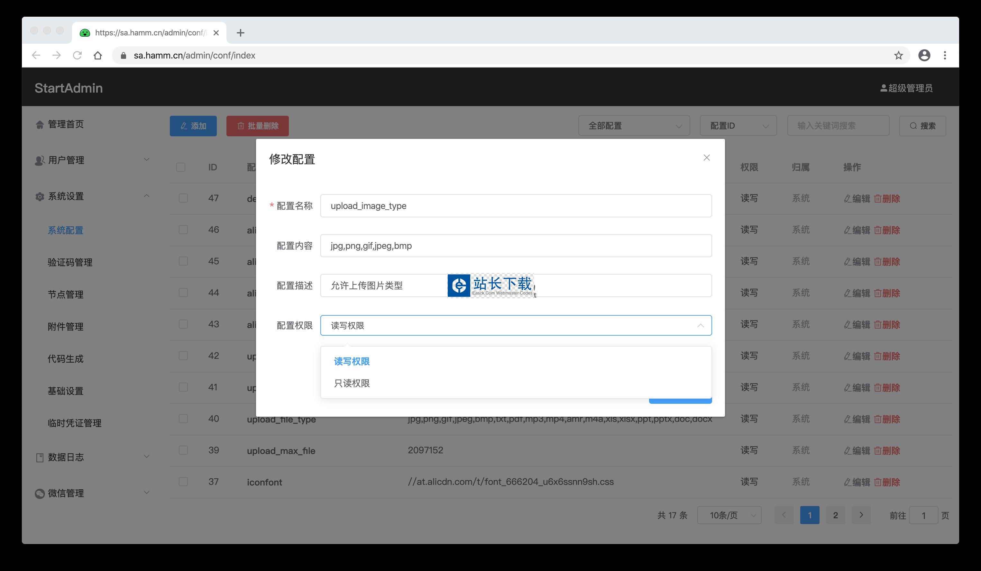The height and width of the screenshot is (571, 981).
Task: Check the row with ID 43
Action: 183,324
